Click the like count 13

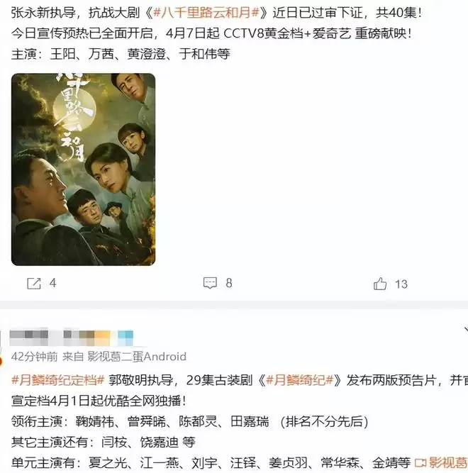401,284
